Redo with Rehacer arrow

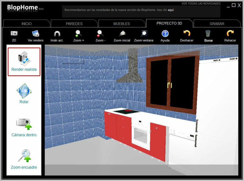click(x=230, y=34)
